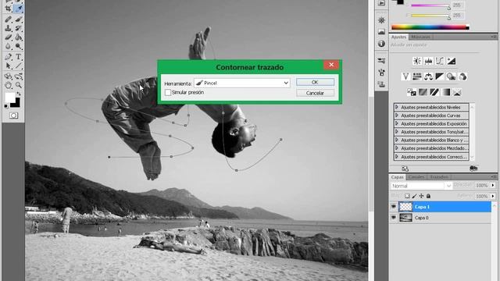Open the Normal blend mode dropdown

[x=421, y=186]
